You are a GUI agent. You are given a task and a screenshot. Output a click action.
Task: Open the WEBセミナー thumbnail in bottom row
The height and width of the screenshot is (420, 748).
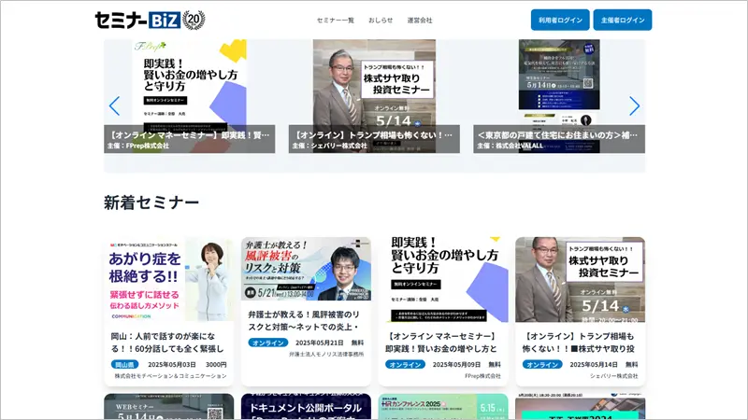tap(169, 408)
